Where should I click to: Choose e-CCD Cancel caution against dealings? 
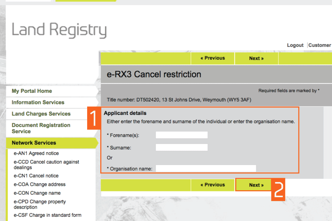(x=46, y=165)
